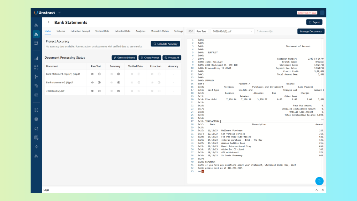This screenshot has width=357, height=201.
Task: Run summary for 7458893d (2).pdf
Action: pyautogui.click(x=119, y=91)
